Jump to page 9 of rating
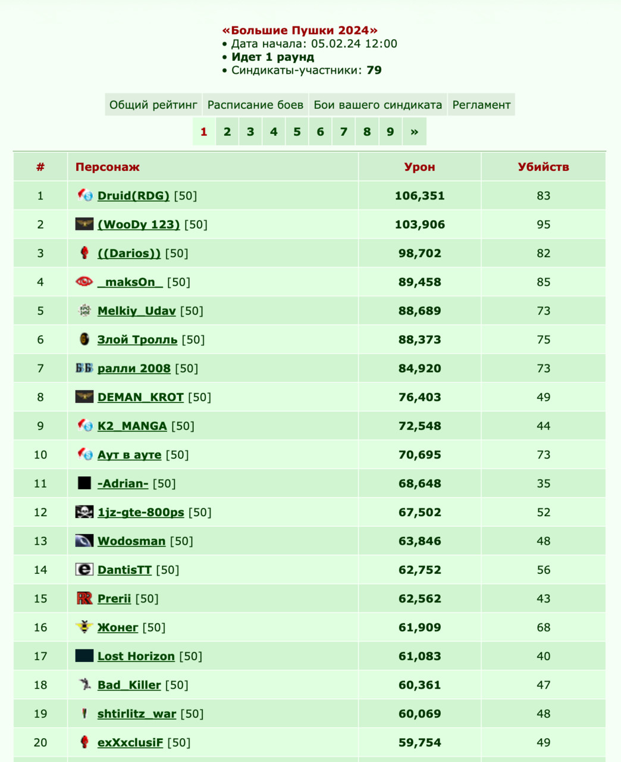The image size is (621, 762). pyautogui.click(x=390, y=132)
